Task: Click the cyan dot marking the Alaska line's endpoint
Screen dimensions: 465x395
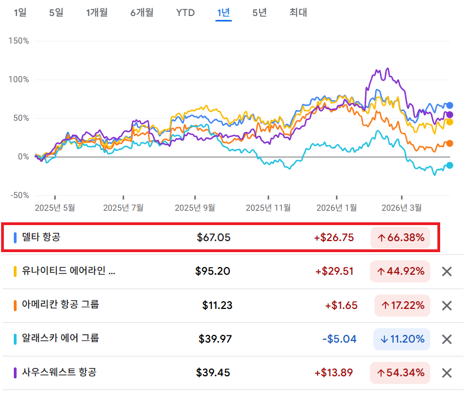Action: coord(451,165)
